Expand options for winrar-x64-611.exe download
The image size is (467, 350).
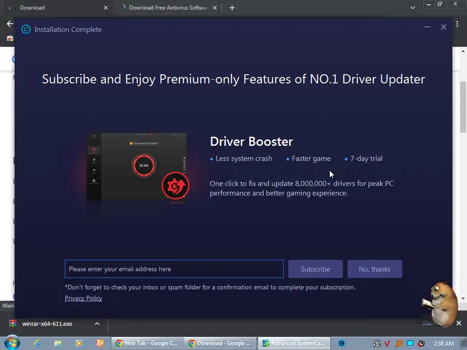(97, 324)
